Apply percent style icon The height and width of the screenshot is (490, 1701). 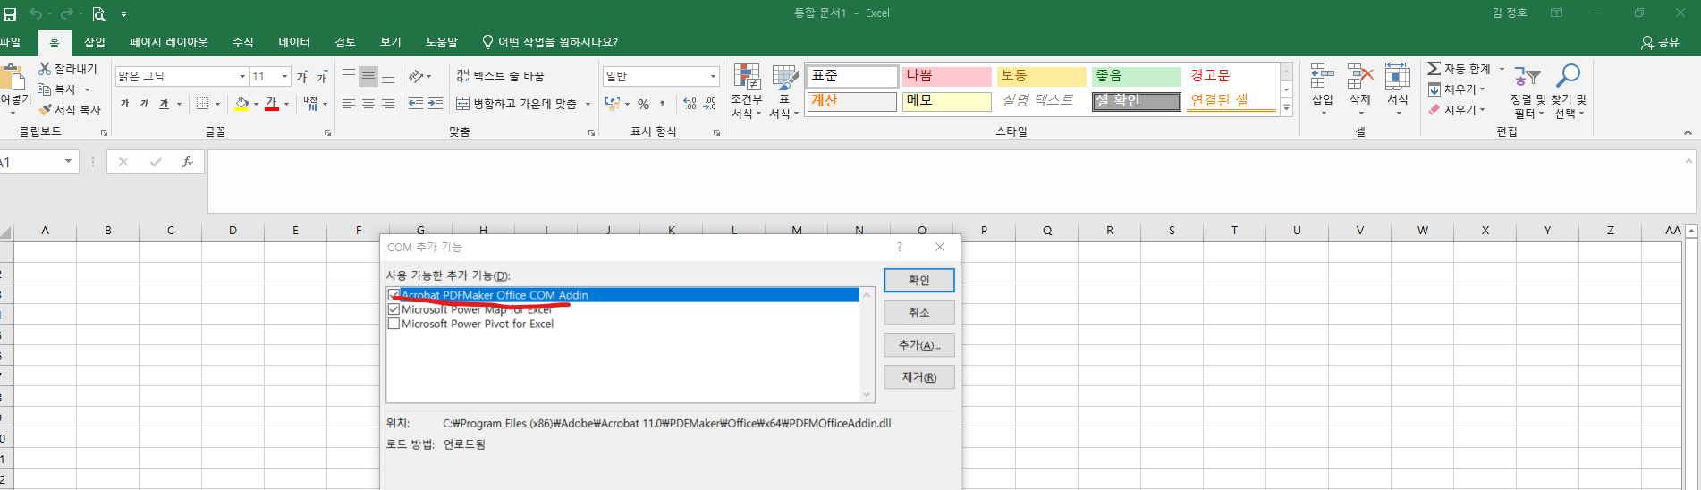coord(643,104)
